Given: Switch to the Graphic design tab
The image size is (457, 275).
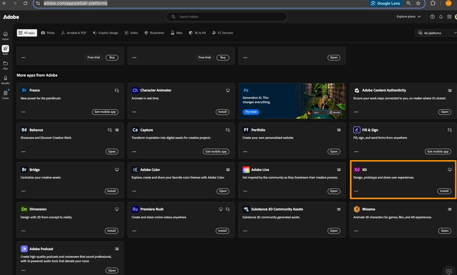Looking at the screenshot, I should (x=105, y=33).
